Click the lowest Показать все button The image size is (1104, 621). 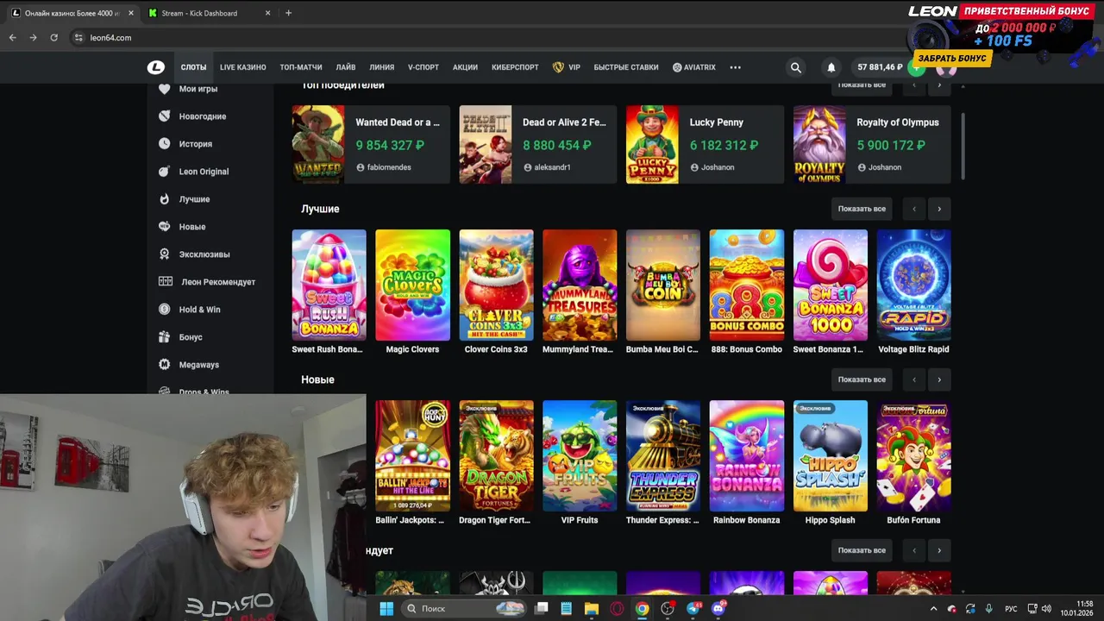pyautogui.click(x=862, y=550)
